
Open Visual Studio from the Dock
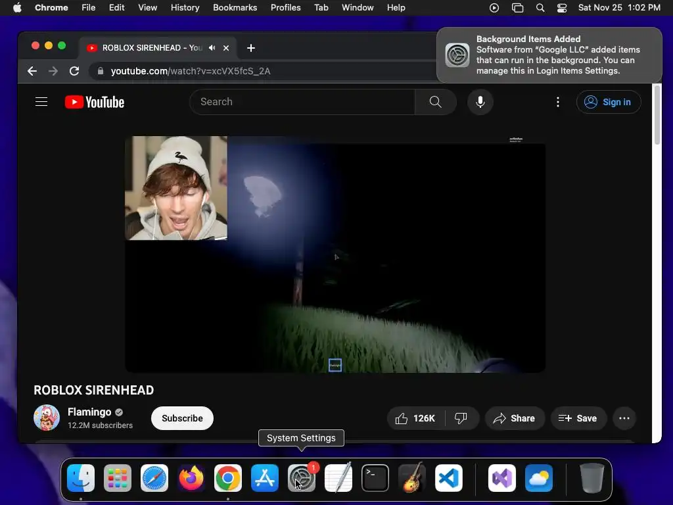501,478
